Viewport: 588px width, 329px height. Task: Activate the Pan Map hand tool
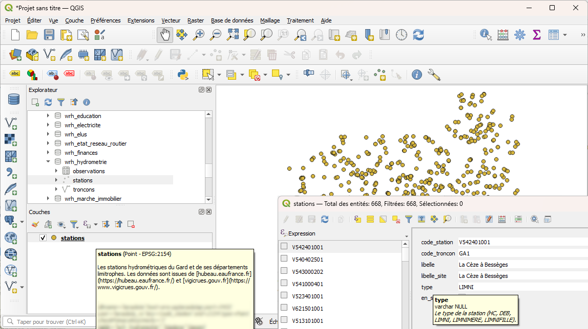click(x=165, y=35)
